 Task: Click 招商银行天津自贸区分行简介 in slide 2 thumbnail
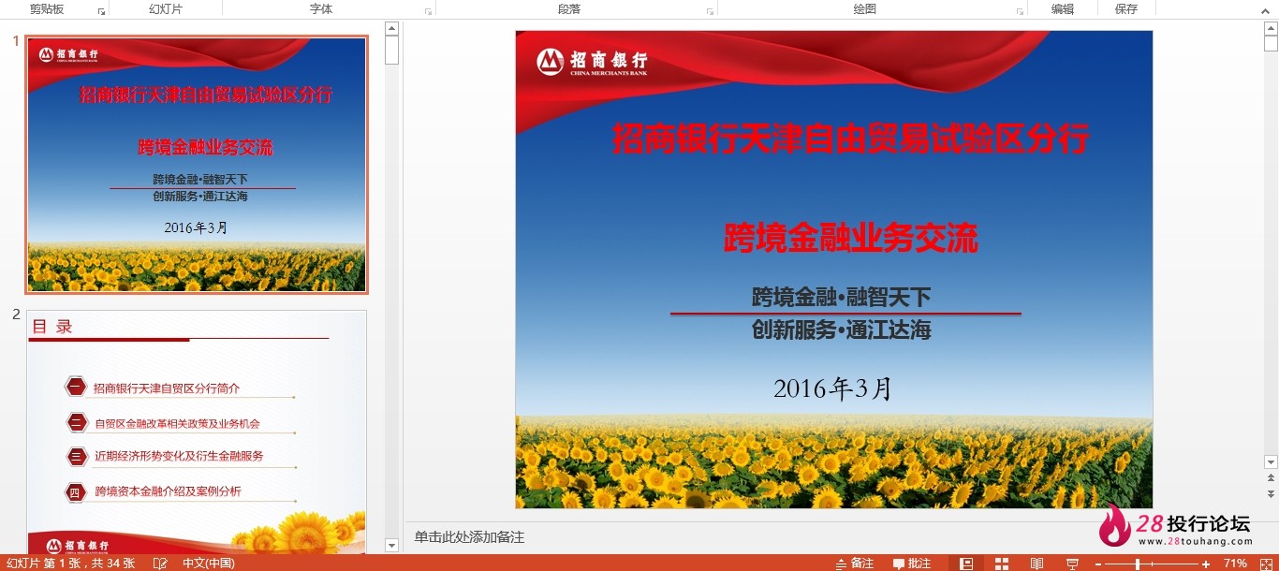(167, 388)
